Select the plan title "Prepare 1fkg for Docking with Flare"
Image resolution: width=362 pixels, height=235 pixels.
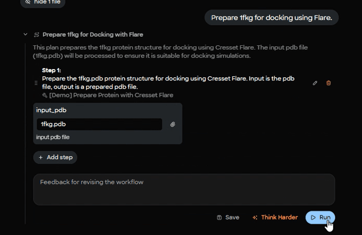point(93,35)
